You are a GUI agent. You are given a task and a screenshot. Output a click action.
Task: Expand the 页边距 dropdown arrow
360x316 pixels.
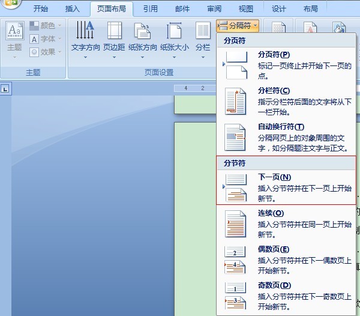pyautogui.click(x=114, y=57)
